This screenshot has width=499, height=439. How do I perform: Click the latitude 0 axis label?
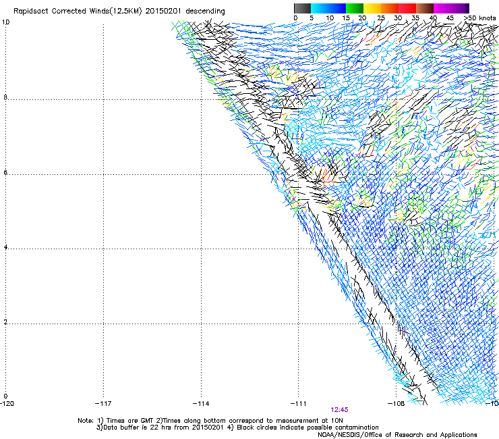coord(5,396)
